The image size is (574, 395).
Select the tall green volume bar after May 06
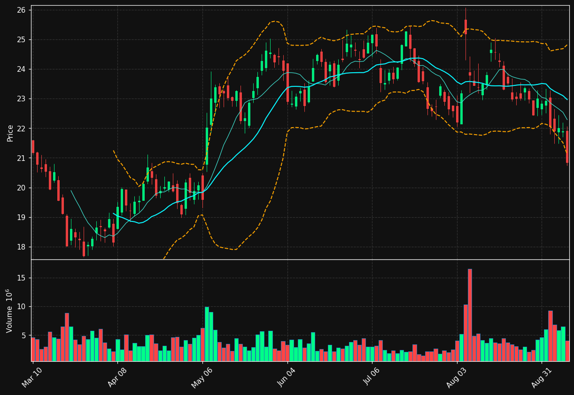207,334
